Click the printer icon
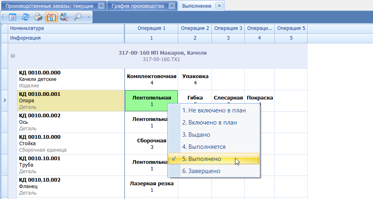Viewport: 373px width, 199px height. click(x=38, y=17)
